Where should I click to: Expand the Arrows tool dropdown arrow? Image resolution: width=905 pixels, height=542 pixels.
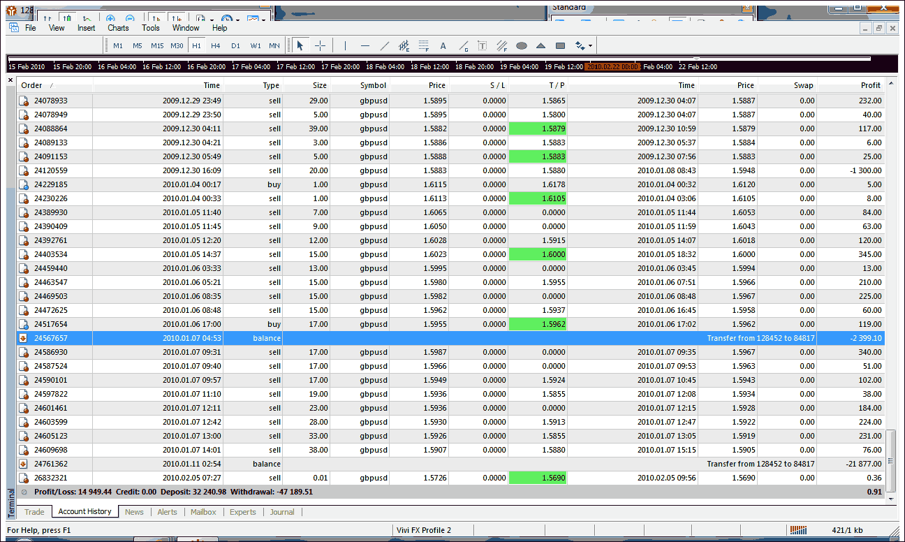pos(591,46)
